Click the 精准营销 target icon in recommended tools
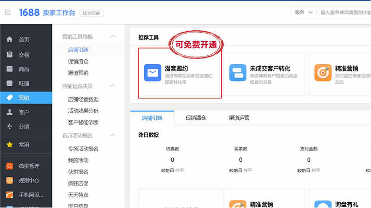This screenshot has width=371, height=208. point(323,72)
